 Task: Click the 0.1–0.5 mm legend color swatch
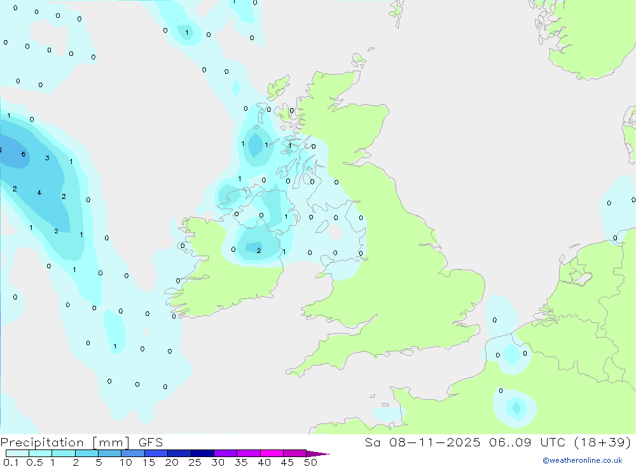(x=17, y=453)
